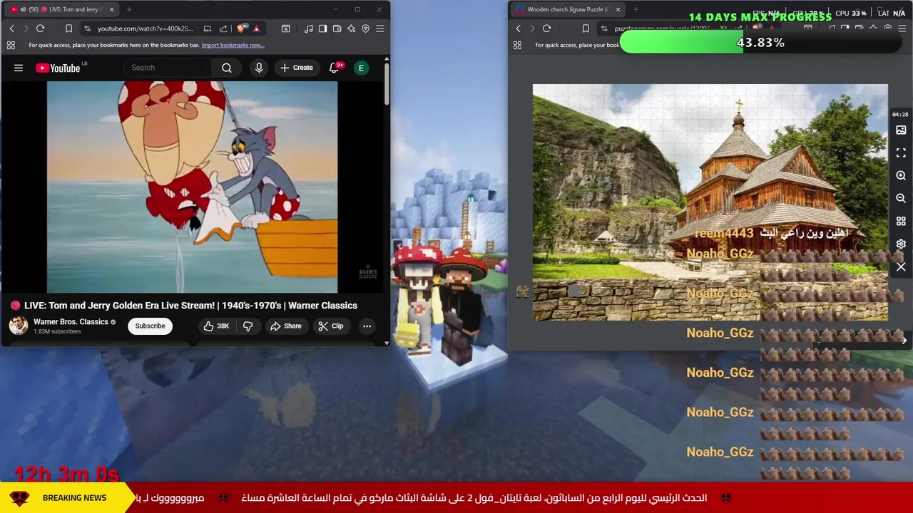Mute the Tom and Jerry tab audio
This screenshot has height=513, width=913.
24,9
